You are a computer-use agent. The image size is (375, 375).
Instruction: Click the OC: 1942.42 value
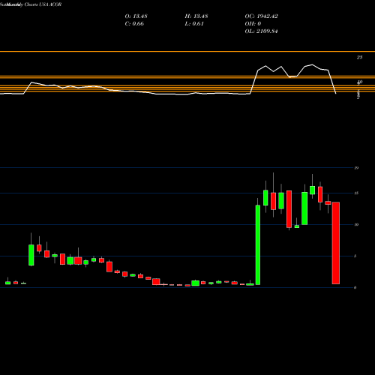coord(261,16)
